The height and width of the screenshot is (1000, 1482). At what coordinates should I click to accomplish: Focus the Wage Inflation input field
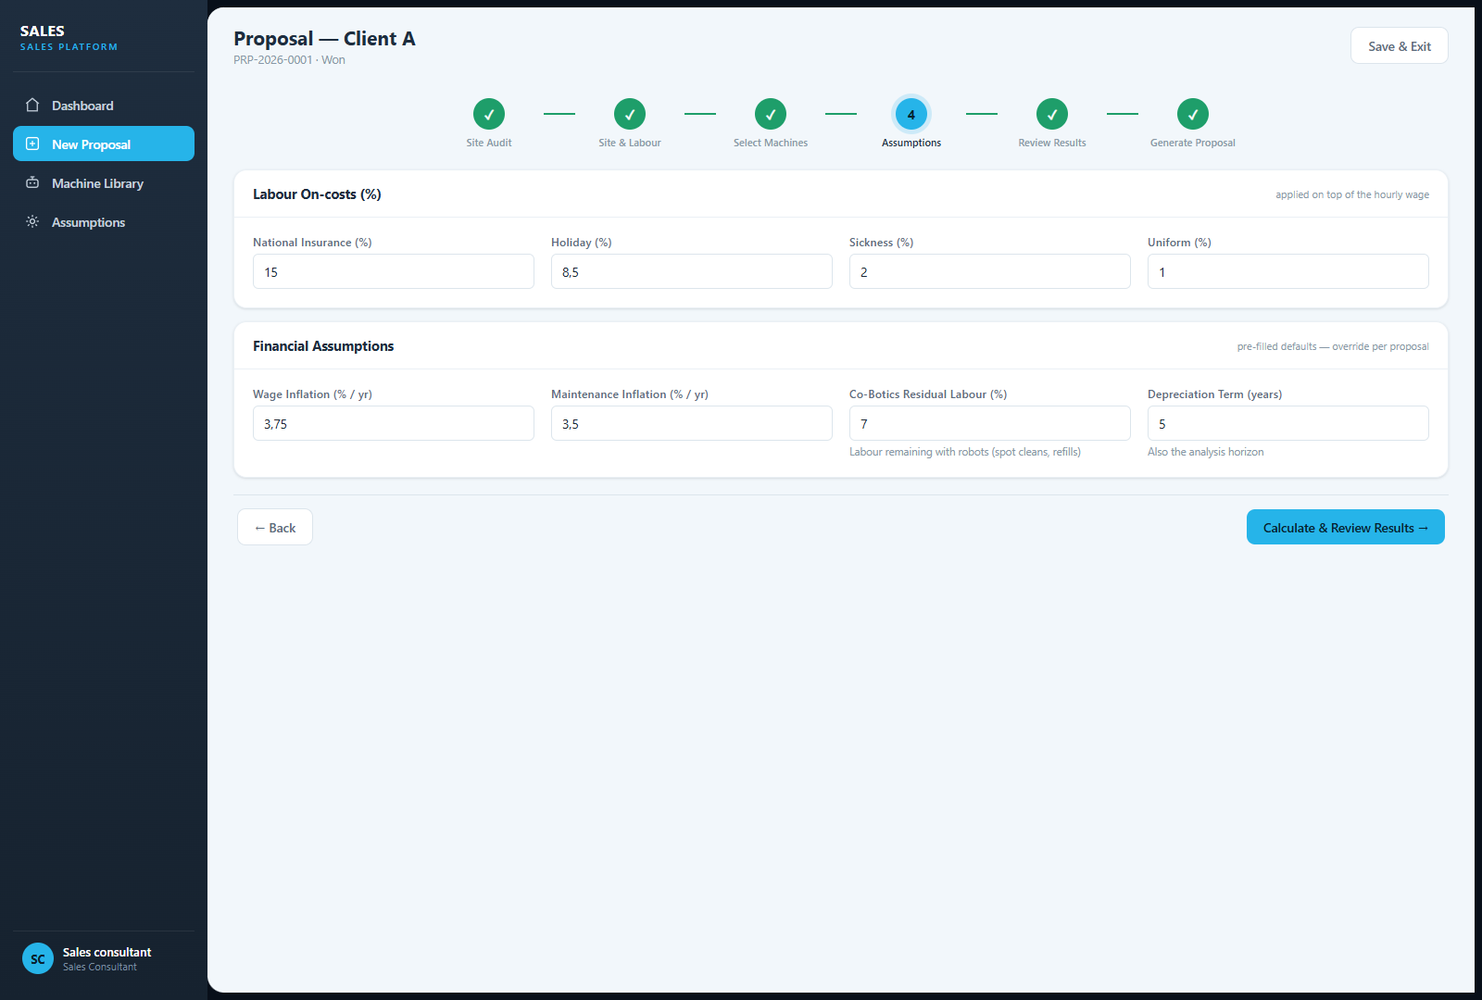pyautogui.click(x=394, y=424)
